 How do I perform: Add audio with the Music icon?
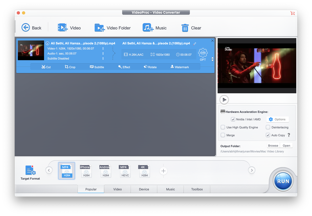pyautogui.click(x=148, y=28)
